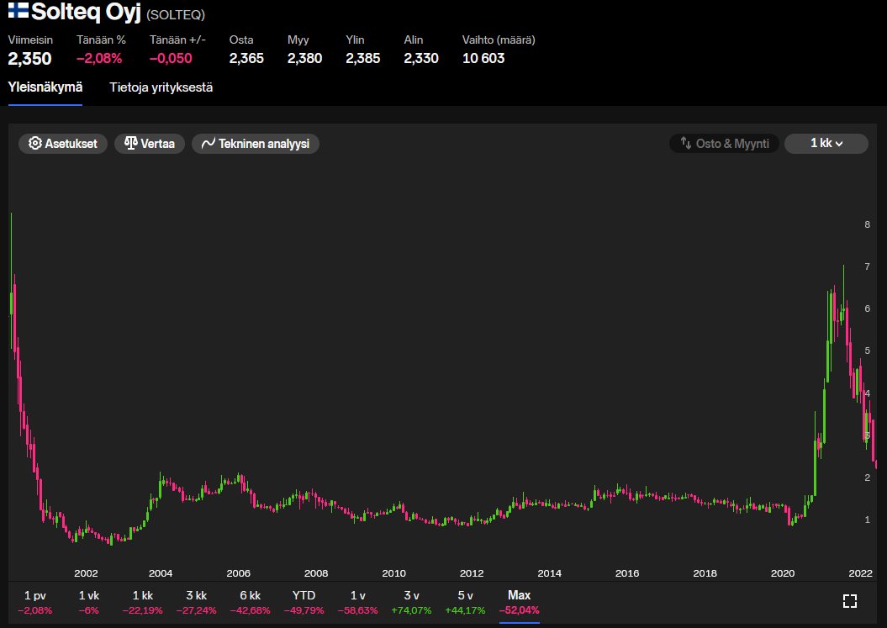Click the Ylin high value 2,385
The height and width of the screenshot is (628, 887).
pyautogui.click(x=363, y=58)
